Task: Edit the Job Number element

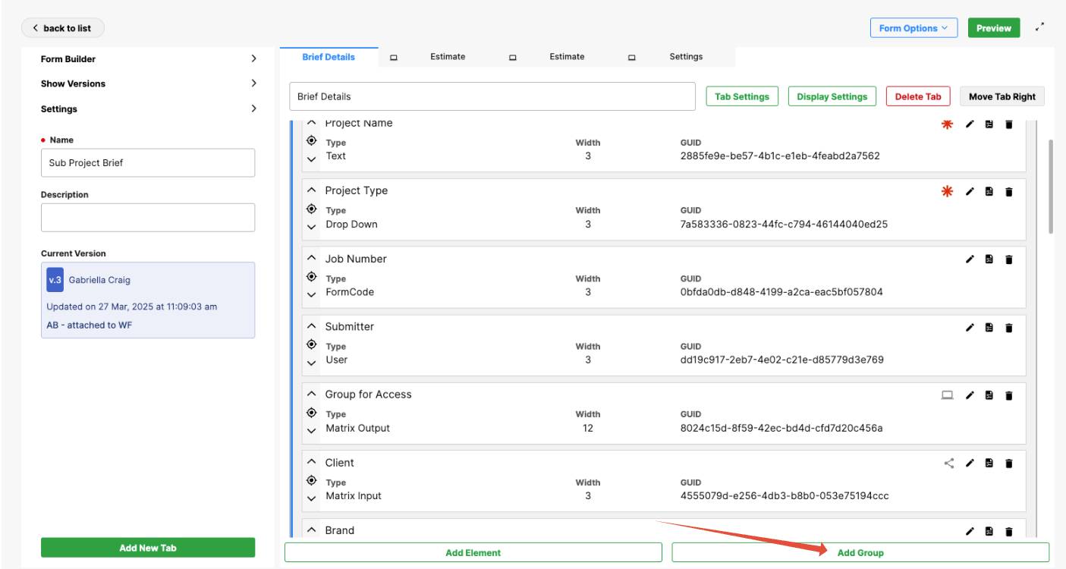Action: point(969,259)
